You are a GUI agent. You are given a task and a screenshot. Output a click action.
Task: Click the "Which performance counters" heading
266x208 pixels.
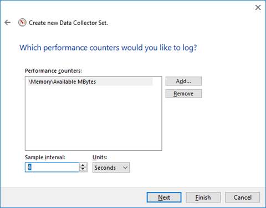tap(108, 48)
